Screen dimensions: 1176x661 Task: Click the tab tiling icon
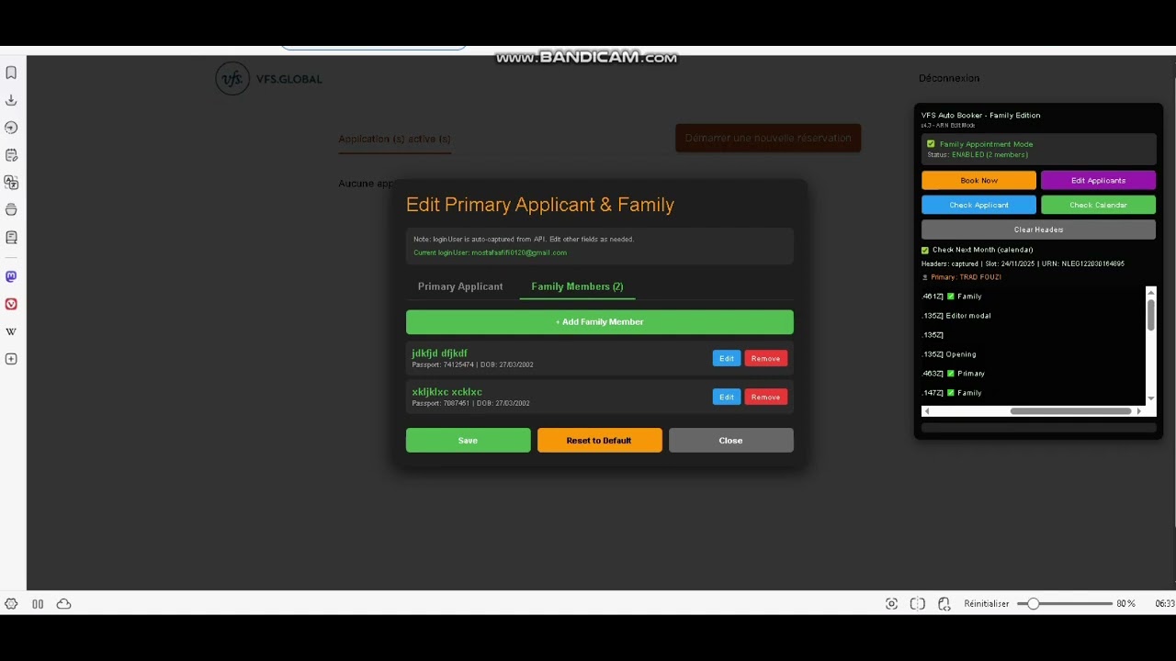(917, 603)
